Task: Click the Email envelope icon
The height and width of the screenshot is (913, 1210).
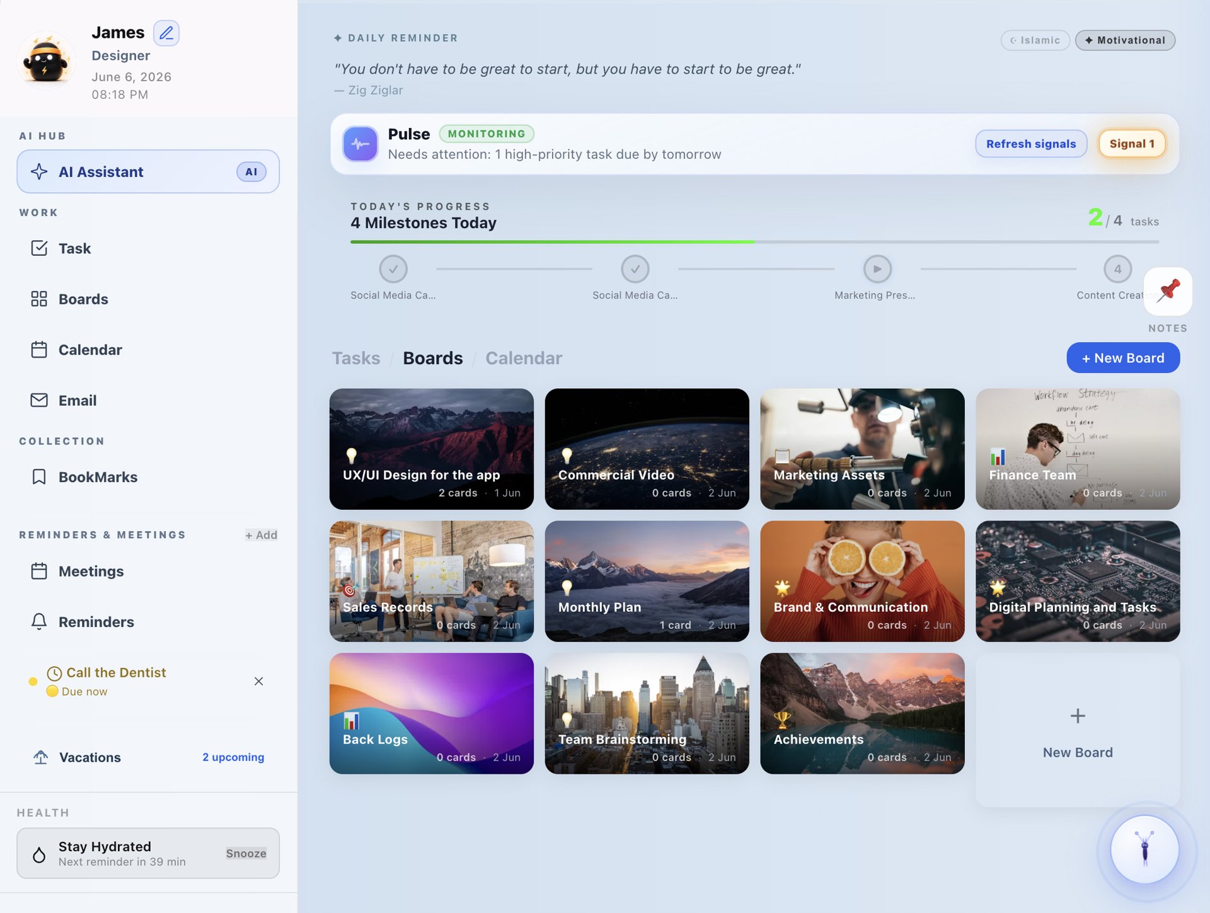Action: pyautogui.click(x=39, y=400)
